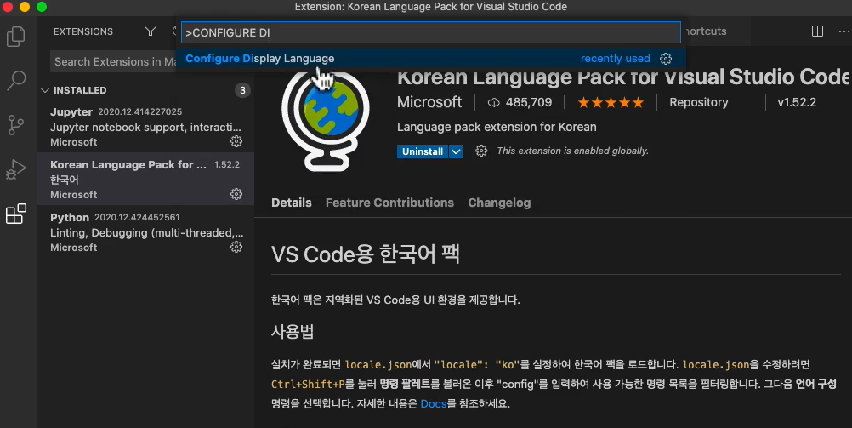
Task: Click the Korean Language Pack globe logo
Action: [x=326, y=120]
